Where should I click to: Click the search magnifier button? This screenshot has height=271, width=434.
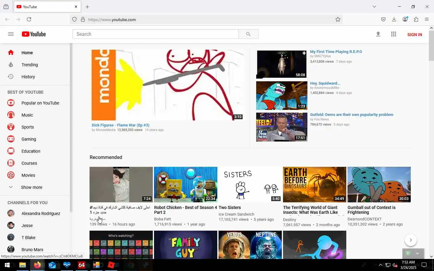248,34
